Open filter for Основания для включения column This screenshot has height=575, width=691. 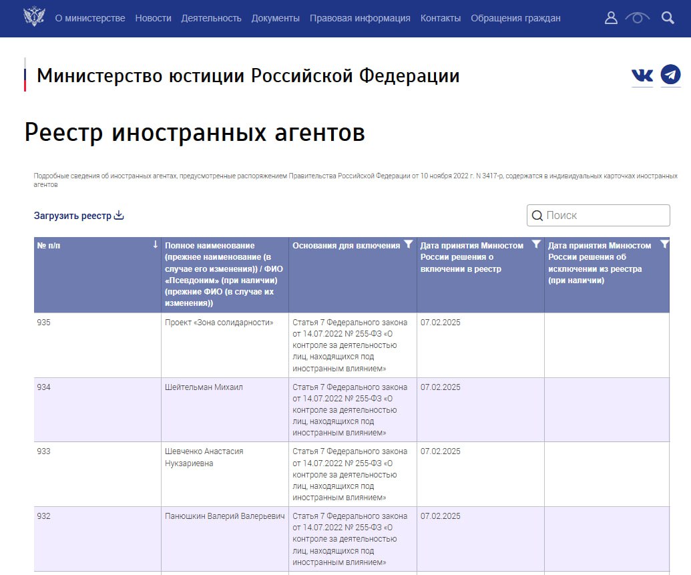click(409, 245)
